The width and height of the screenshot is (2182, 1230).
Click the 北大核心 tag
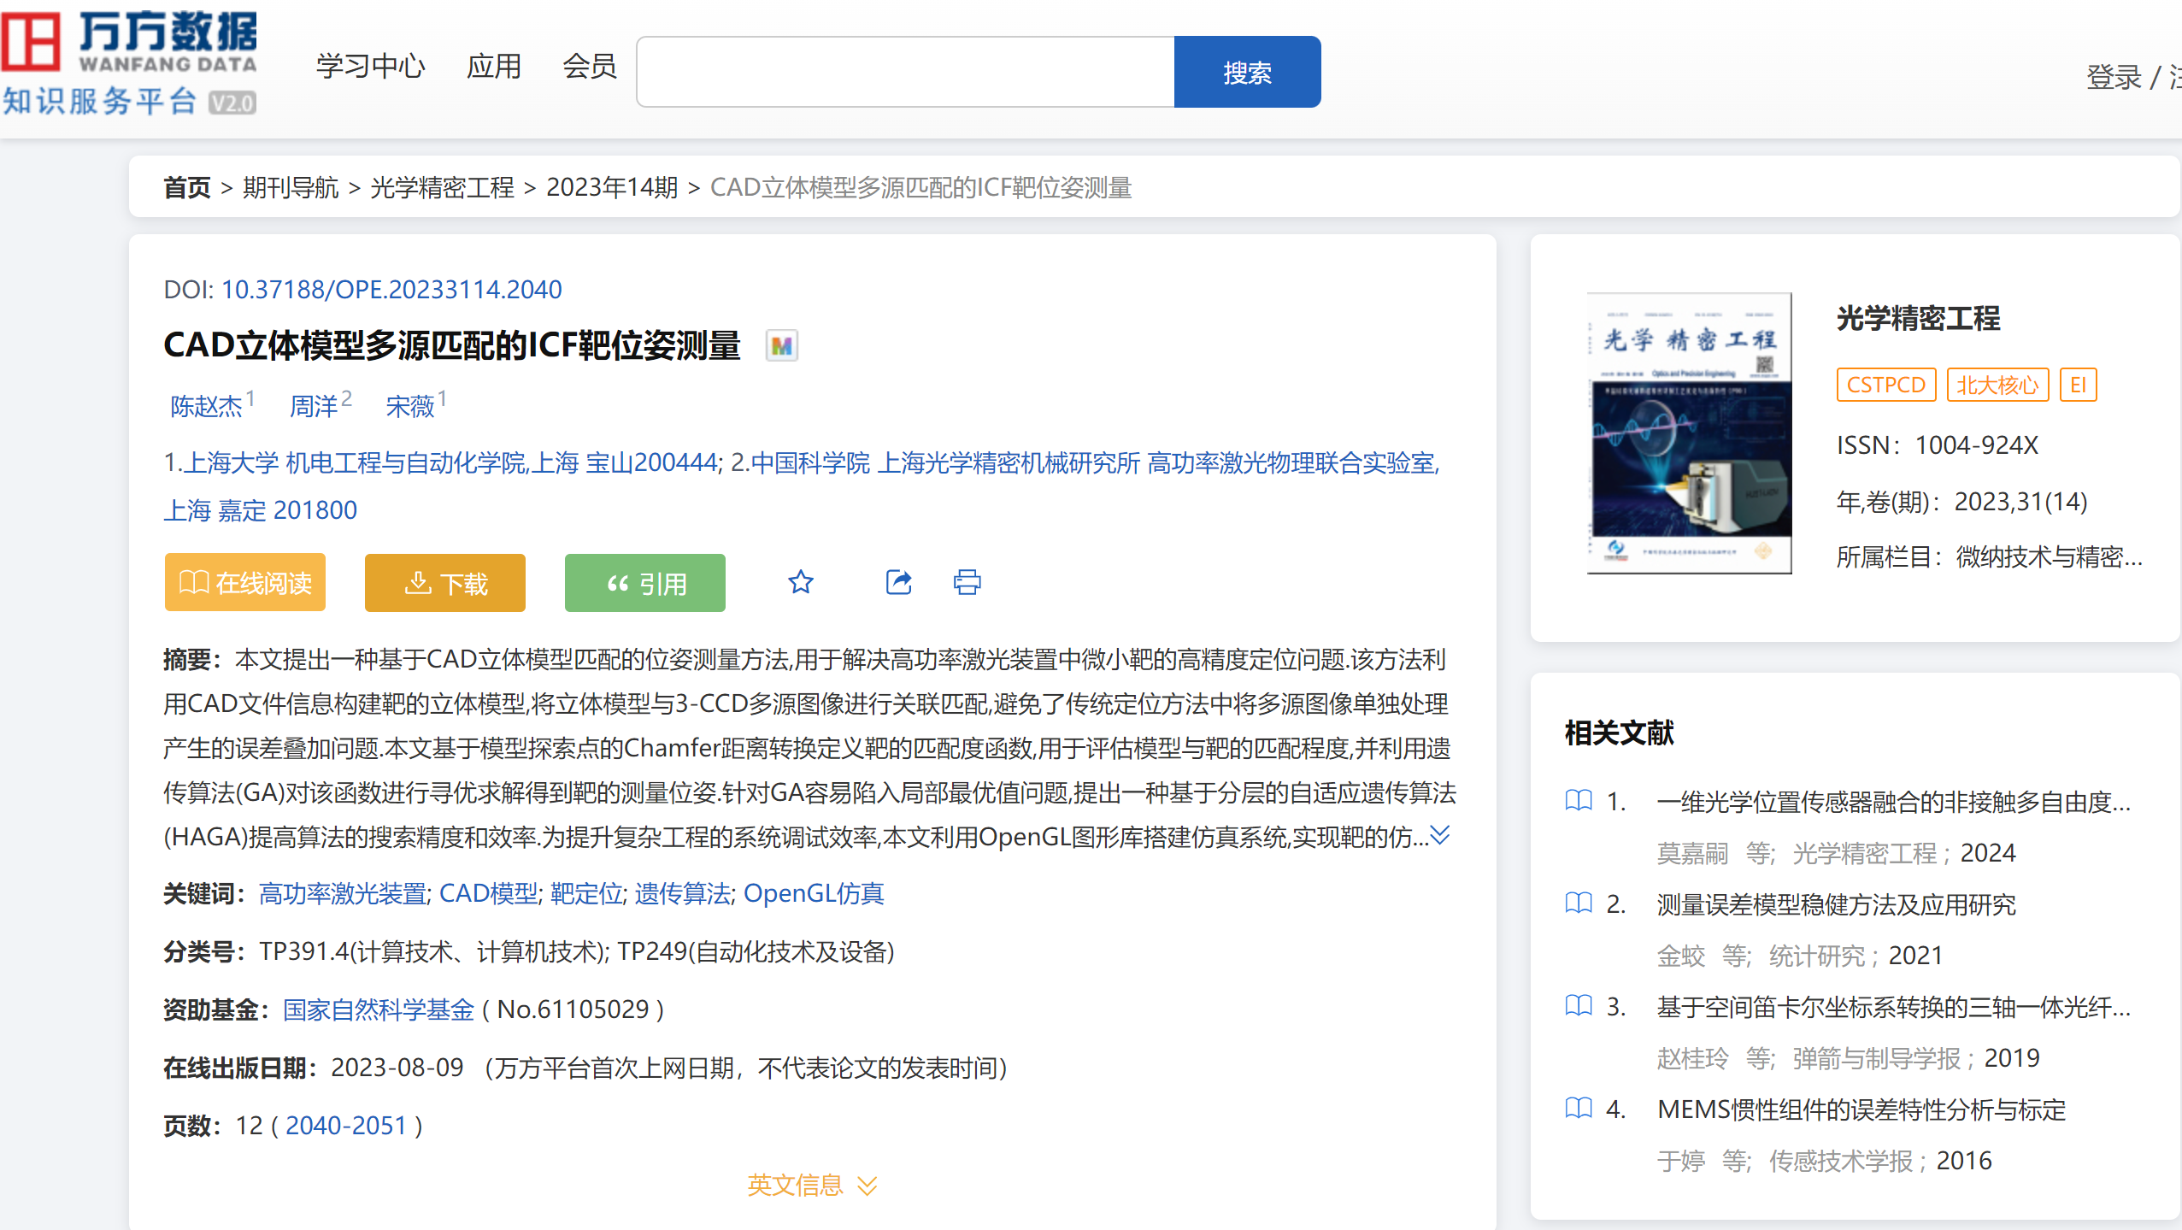(x=1997, y=385)
